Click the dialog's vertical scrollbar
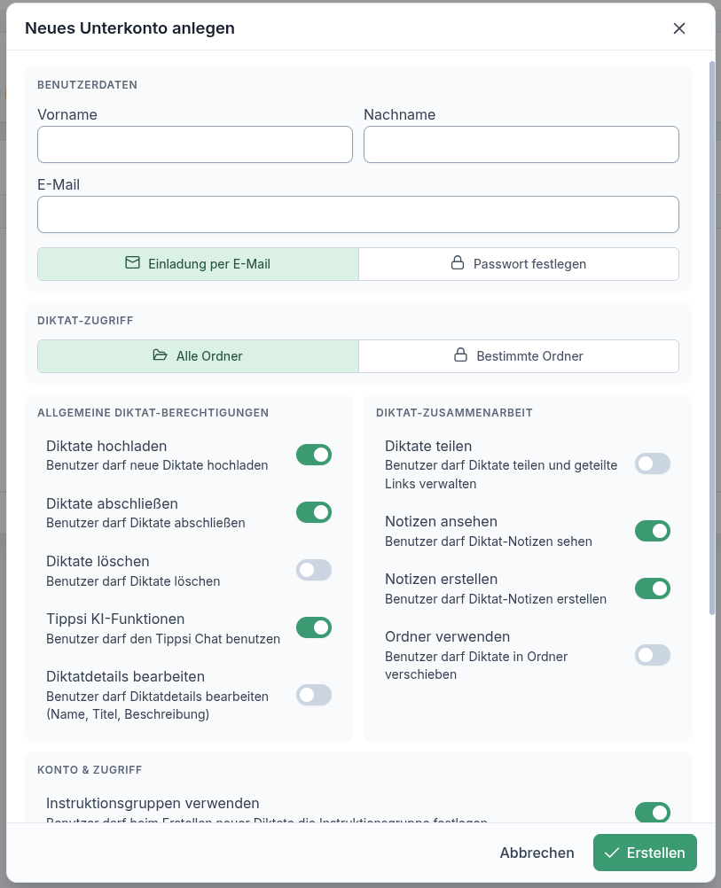The height and width of the screenshot is (888, 721). pos(711,337)
